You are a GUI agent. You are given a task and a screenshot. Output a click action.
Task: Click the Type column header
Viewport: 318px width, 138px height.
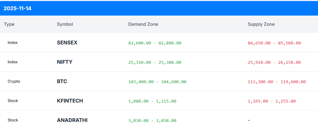point(9,24)
